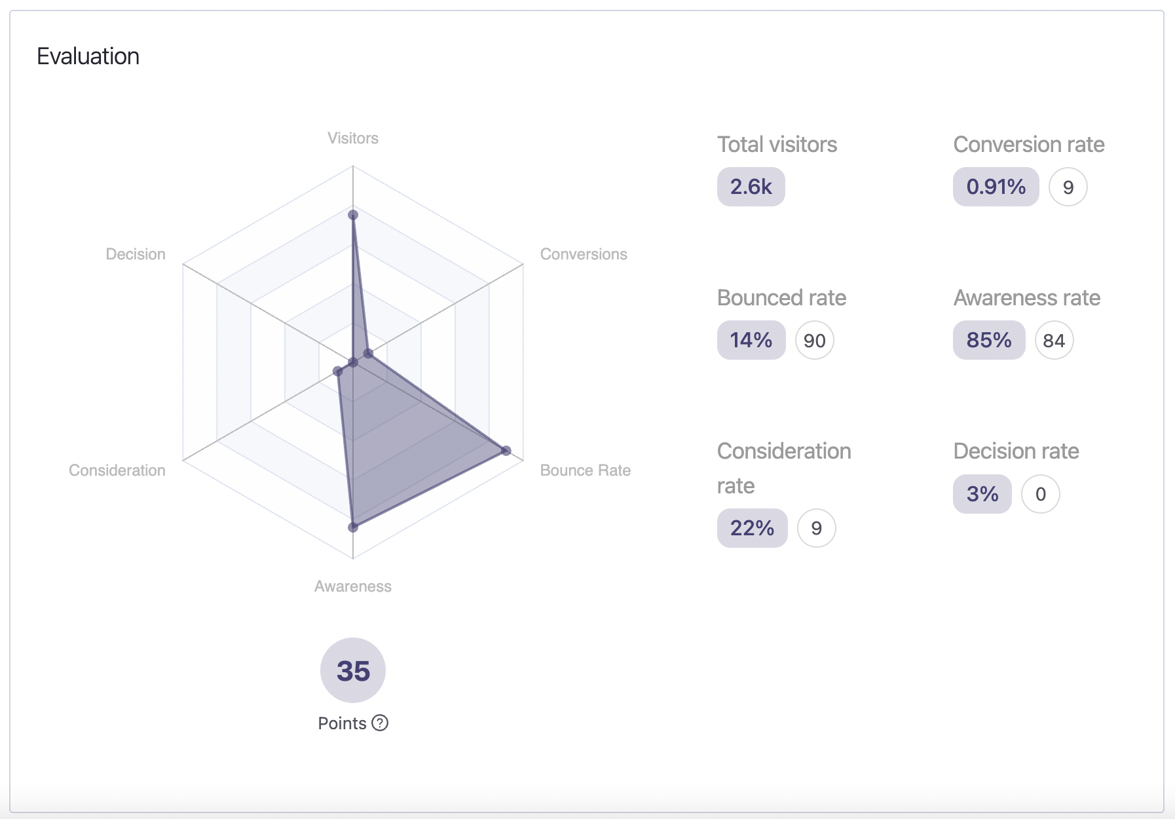This screenshot has height=819, width=1175.
Task: Click the decision rate score circle 0
Action: [x=1040, y=494]
